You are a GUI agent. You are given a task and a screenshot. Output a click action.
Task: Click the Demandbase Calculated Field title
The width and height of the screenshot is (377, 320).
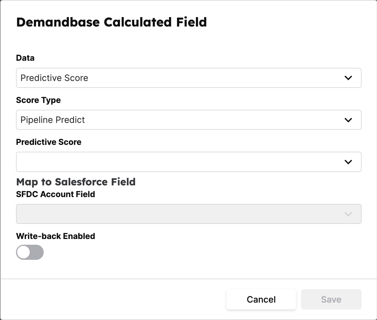[111, 22]
